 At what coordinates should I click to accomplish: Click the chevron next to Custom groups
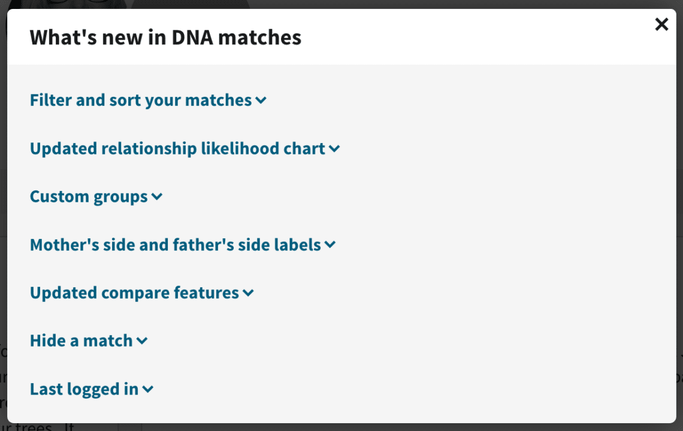(x=157, y=196)
